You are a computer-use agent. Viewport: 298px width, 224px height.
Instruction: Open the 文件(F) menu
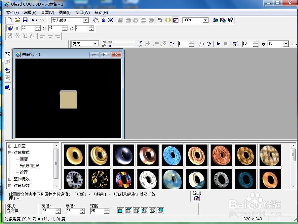click(13, 13)
